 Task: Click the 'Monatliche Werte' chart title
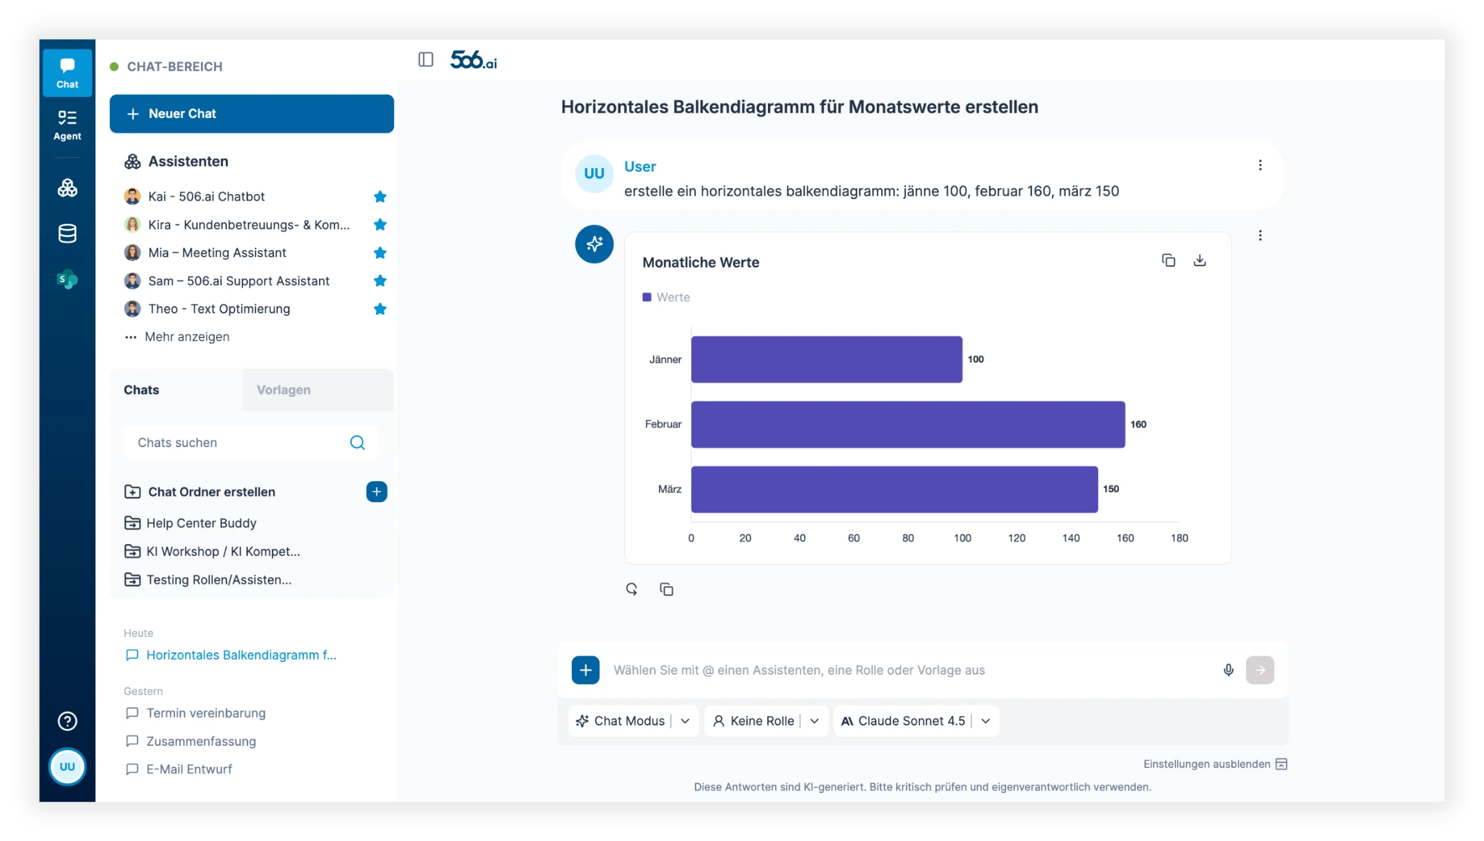tap(701, 263)
